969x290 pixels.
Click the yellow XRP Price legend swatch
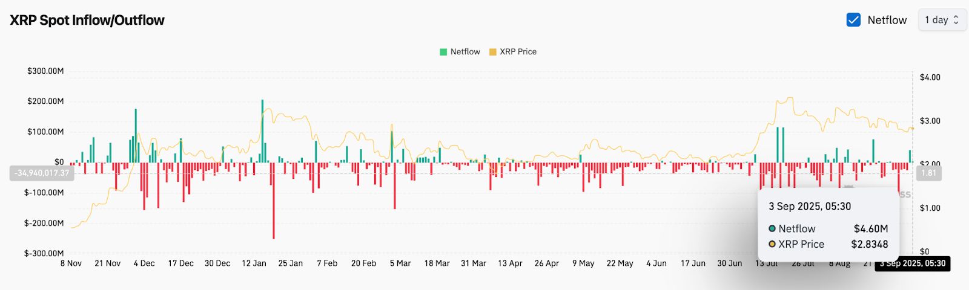[493, 52]
